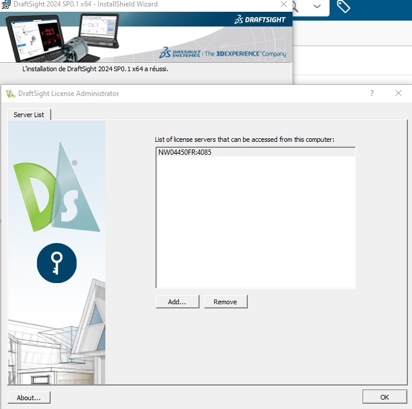The width and height of the screenshot is (412, 409).
Task: Close the InstallShield Wizard window
Action: [x=284, y=4]
